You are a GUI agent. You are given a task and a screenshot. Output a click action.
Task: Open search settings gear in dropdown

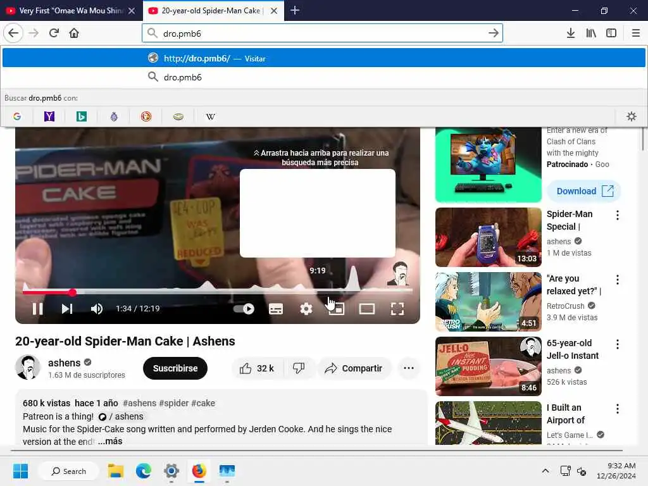(x=632, y=116)
